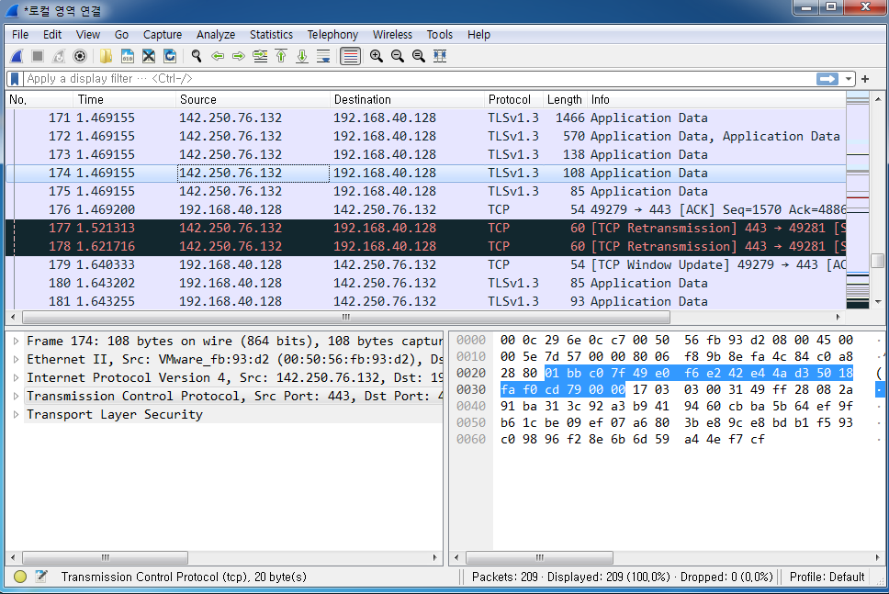Open the View menu

(x=88, y=35)
